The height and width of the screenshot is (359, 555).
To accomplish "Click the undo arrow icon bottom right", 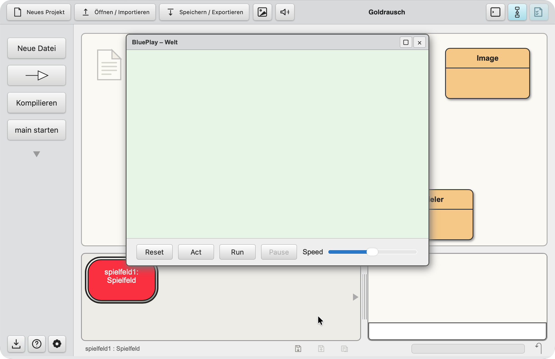I will click(x=539, y=348).
